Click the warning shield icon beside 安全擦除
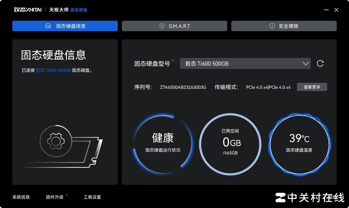Image resolution: width=349 pixels, height=208 pixels. coord(272,26)
